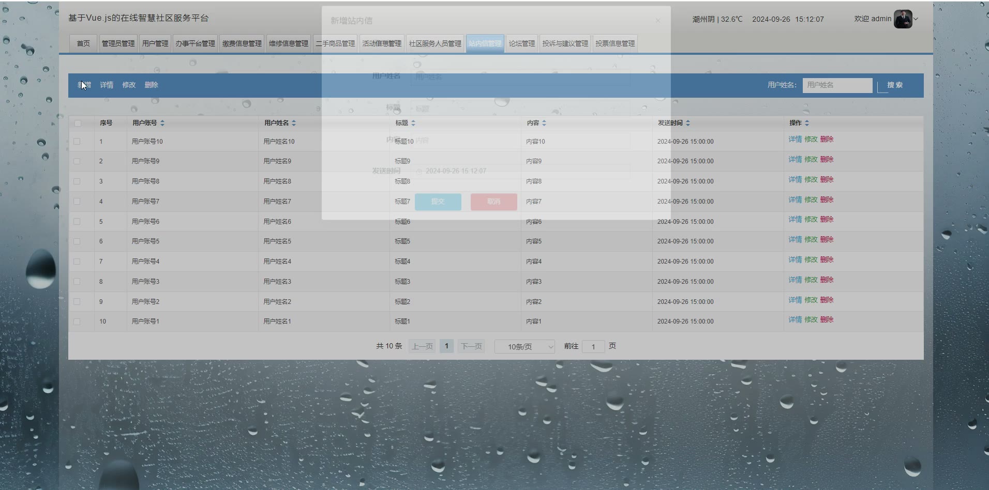
Task: Click 修改 for 用户账号6 row
Action: tap(811, 219)
